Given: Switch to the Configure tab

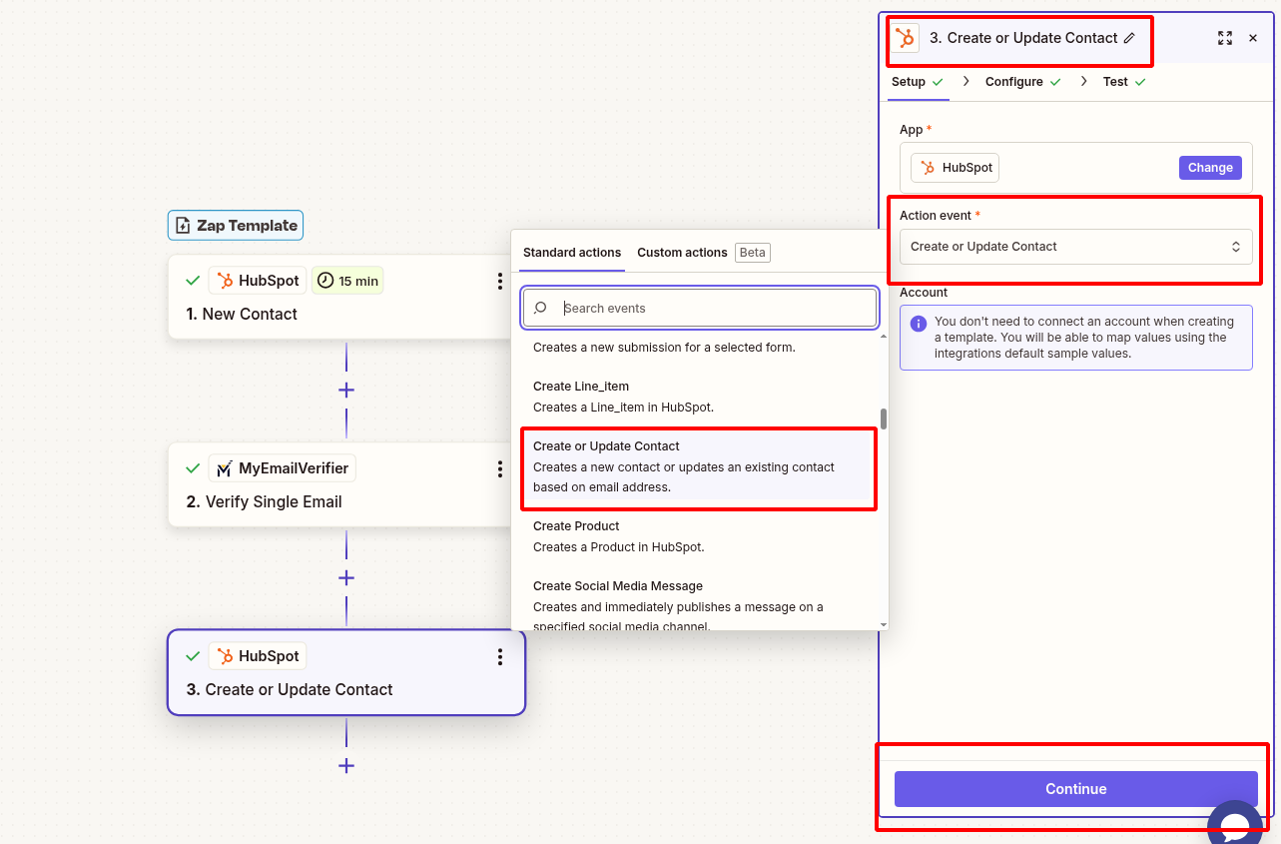Looking at the screenshot, I should click(1013, 81).
